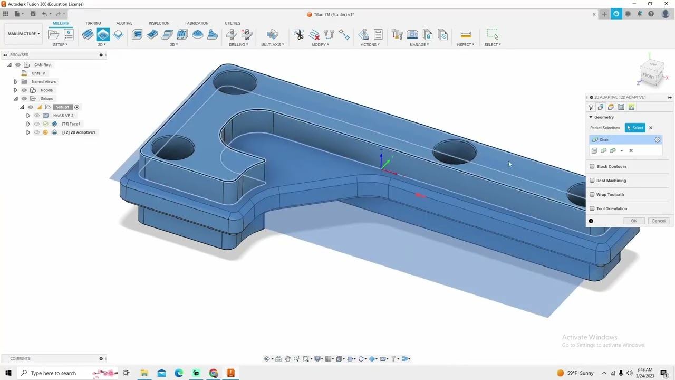Open the Linking tab in 2D Adaptive dialog
Screen dimensions: 675x380
pyautogui.click(x=631, y=107)
